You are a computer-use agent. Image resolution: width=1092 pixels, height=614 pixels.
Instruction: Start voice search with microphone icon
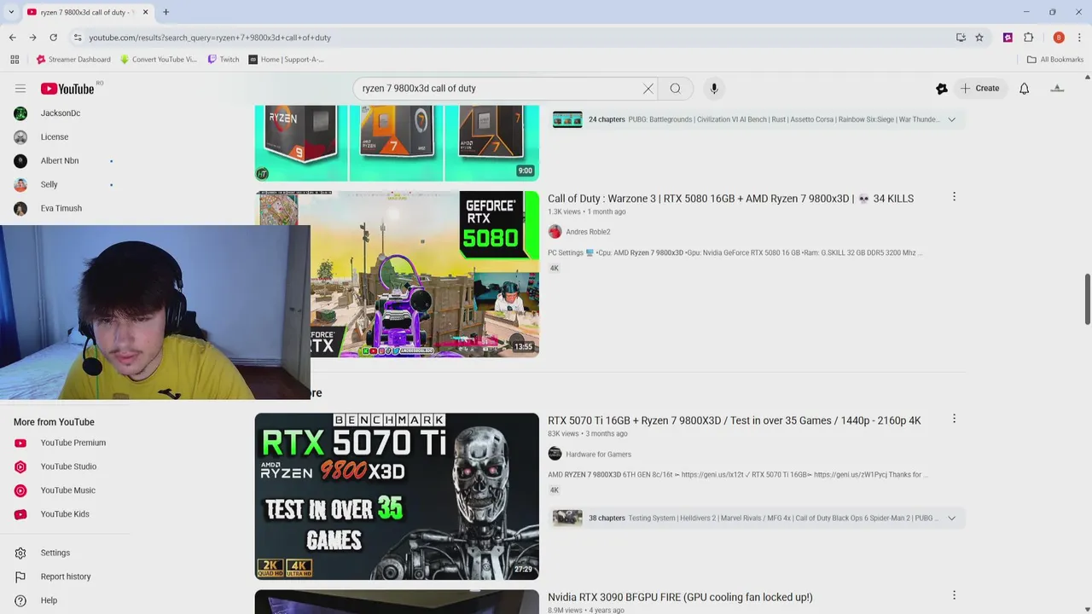[714, 89]
